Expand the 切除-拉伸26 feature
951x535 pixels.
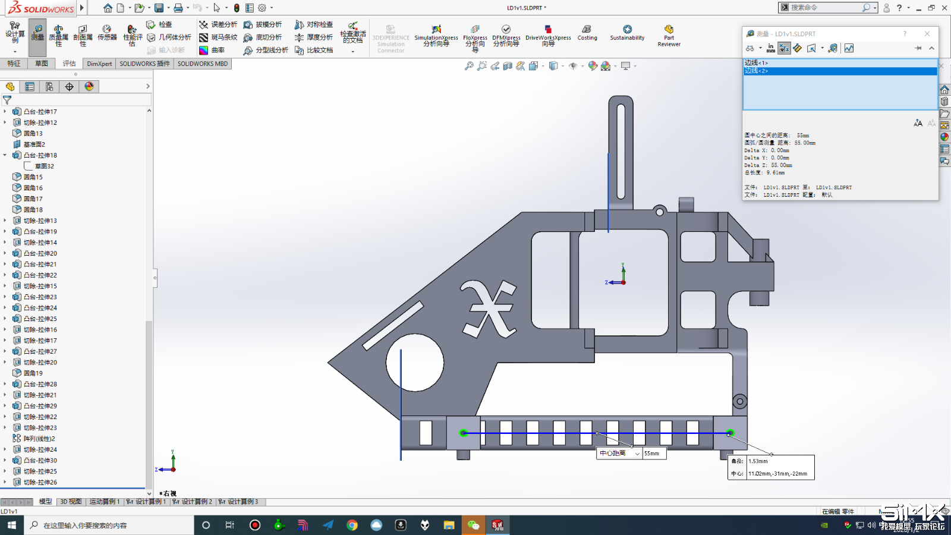(x=5, y=482)
